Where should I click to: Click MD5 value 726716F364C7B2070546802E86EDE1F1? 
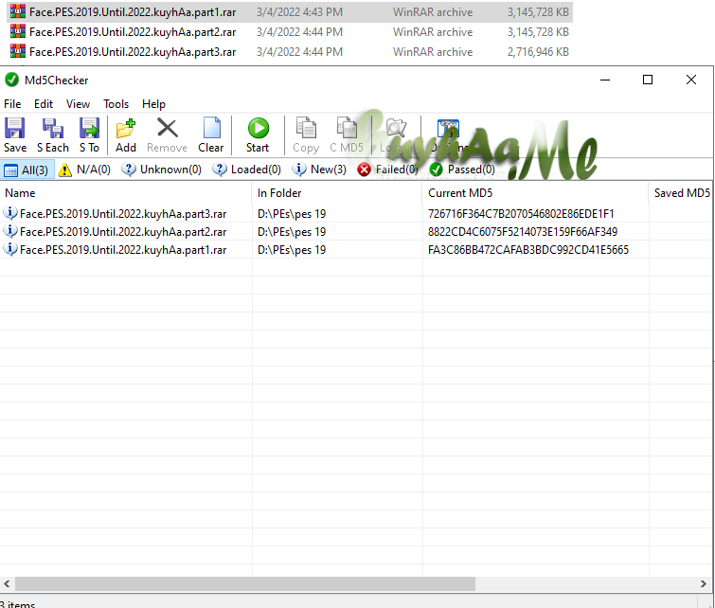[521, 213]
